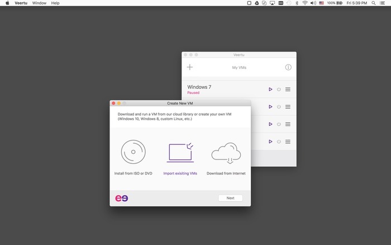Screen dimensions: 391x245
Task: Select Install from ISO or DVD disc icon
Action: [133, 152]
